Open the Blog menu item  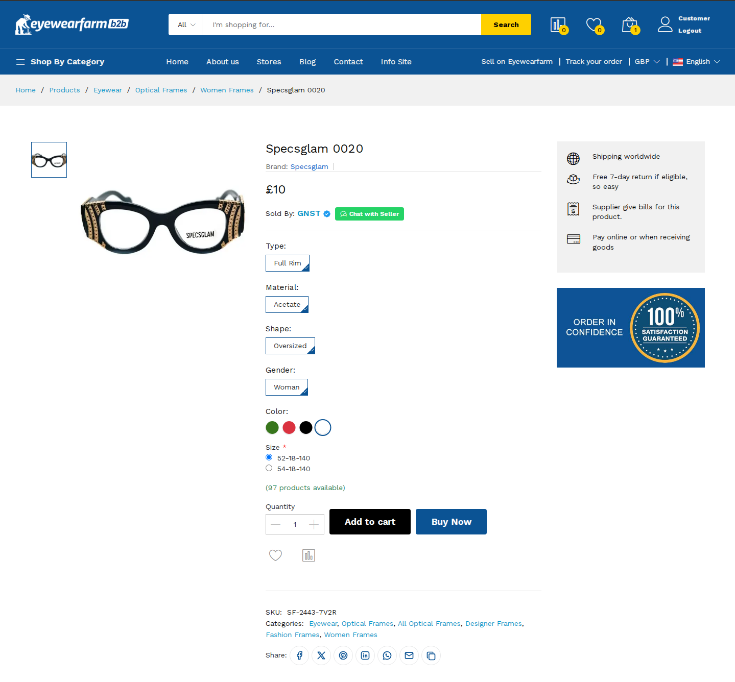pyautogui.click(x=307, y=62)
